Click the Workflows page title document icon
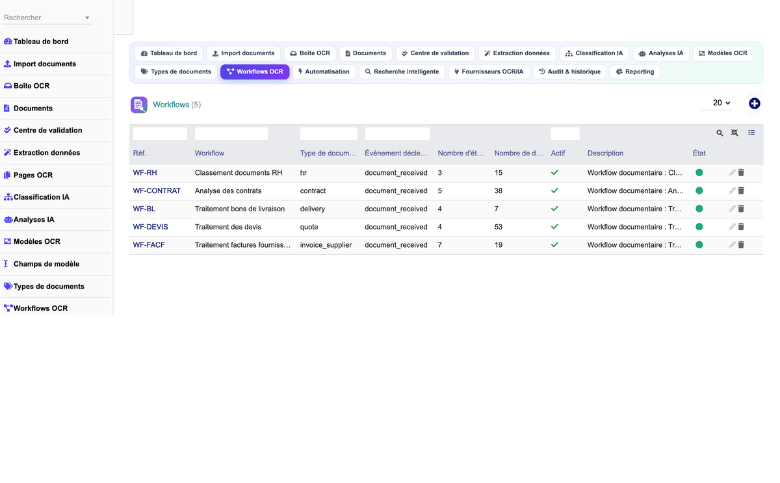The image size is (780, 483). 139,105
